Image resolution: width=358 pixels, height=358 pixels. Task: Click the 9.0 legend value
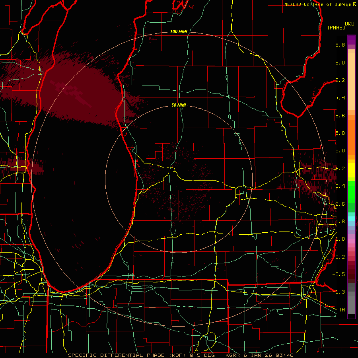coord(340,62)
